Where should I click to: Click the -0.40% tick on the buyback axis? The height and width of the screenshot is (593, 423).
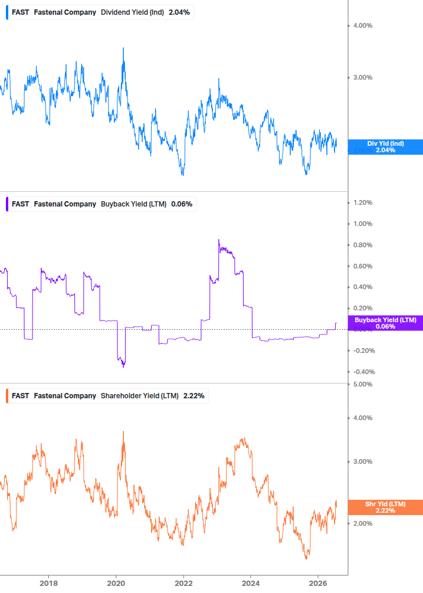[364, 372]
